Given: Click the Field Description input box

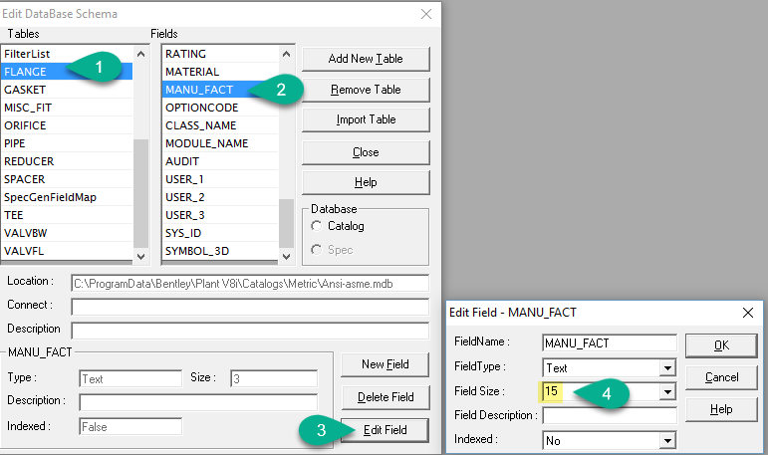Looking at the screenshot, I should (610, 415).
